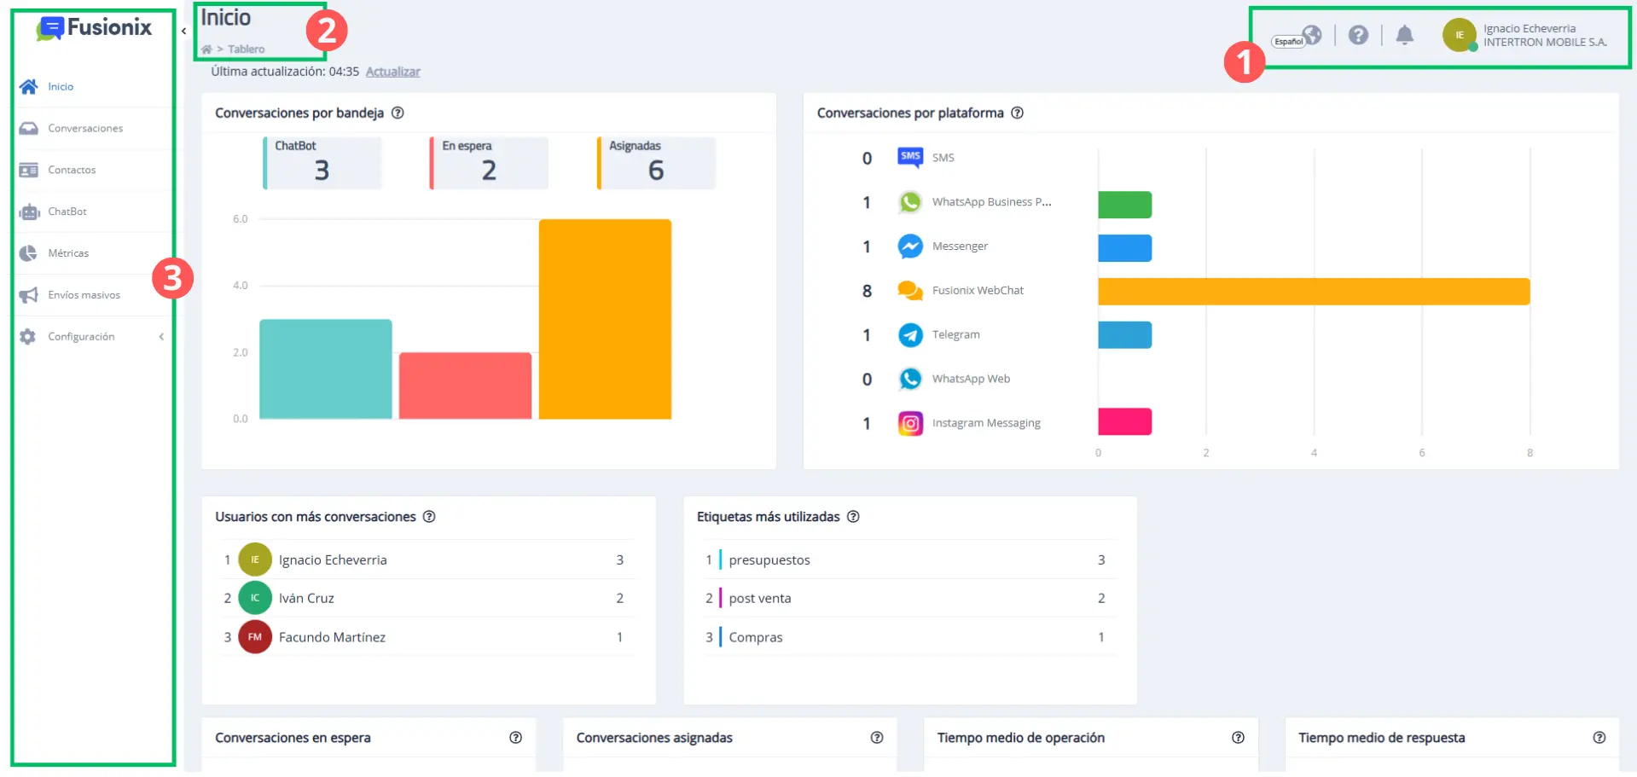
Task: Click the WhatsApp Web platform icon
Action: (910, 379)
